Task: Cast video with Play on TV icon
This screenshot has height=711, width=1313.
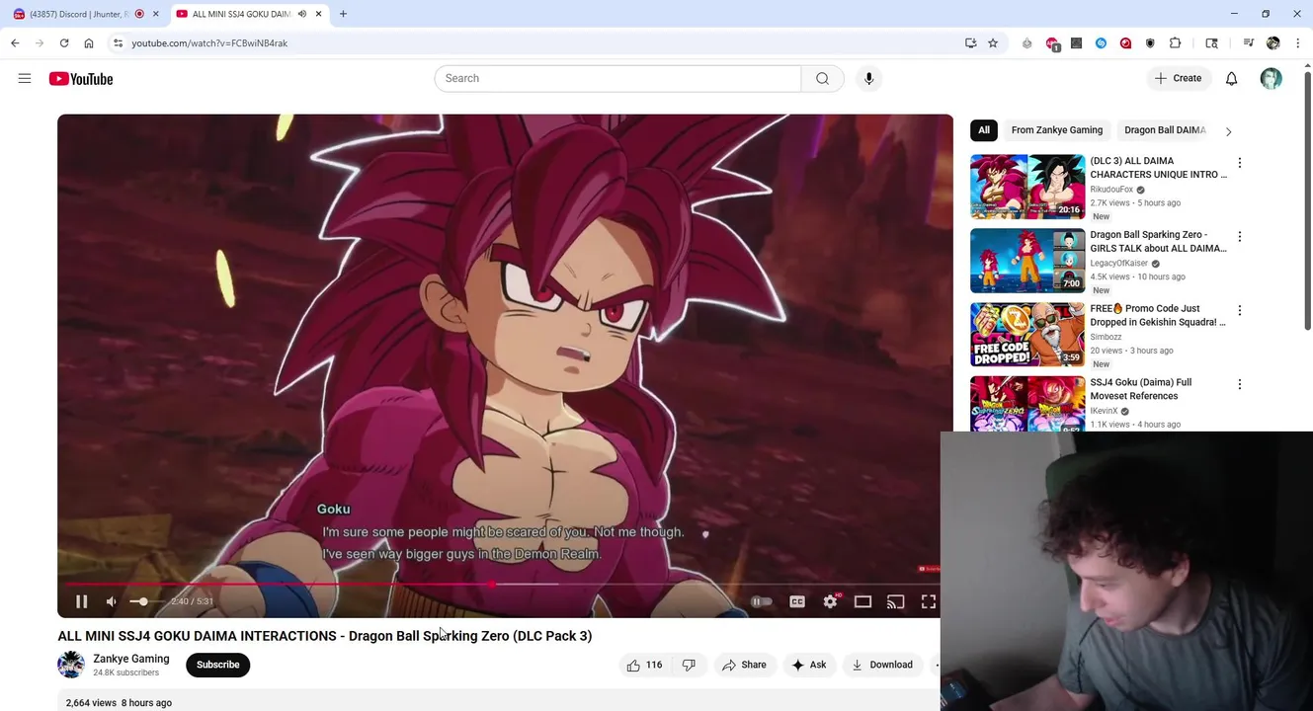Action: [x=895, y=601]
